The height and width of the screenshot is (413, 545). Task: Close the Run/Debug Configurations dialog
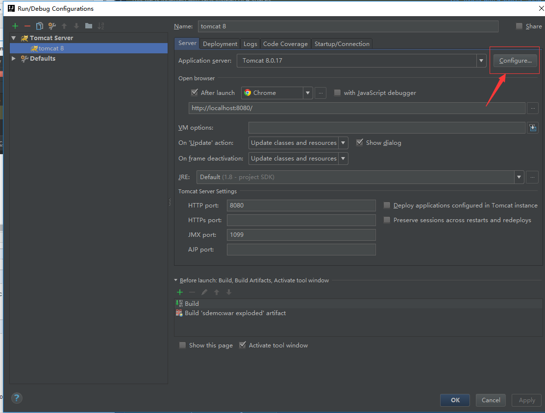[541, 8]
